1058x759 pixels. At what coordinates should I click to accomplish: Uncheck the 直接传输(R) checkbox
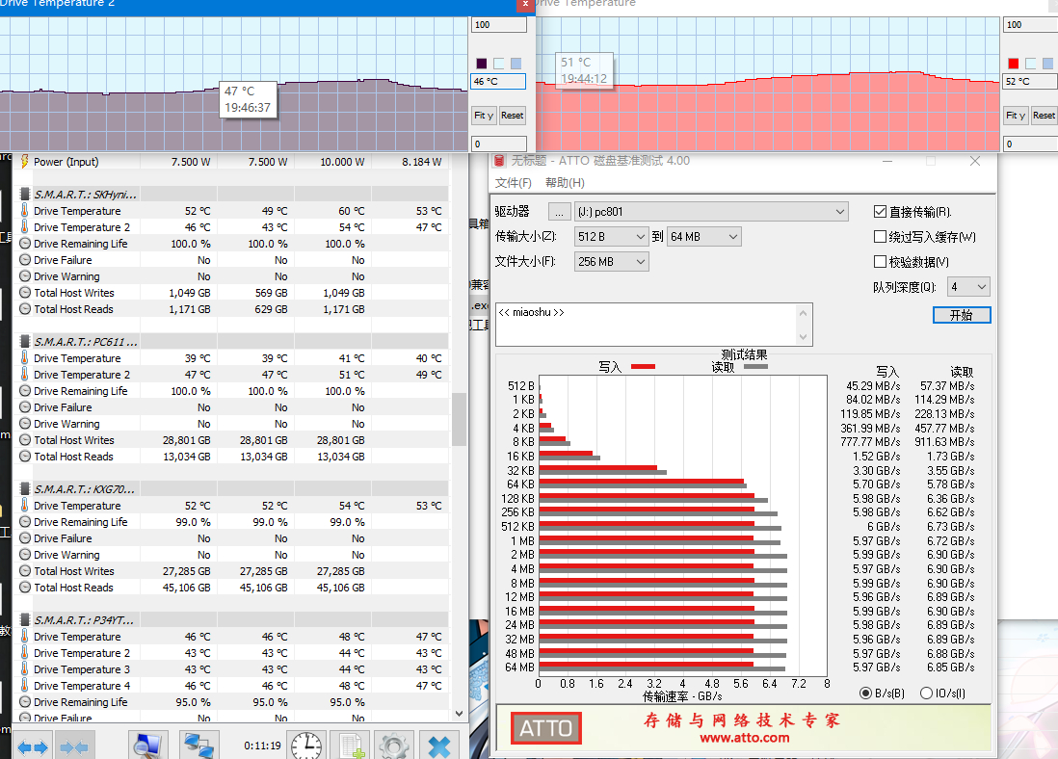[x=880, y=212]
